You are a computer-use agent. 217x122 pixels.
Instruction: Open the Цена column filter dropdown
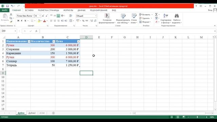tap(78, 41)
